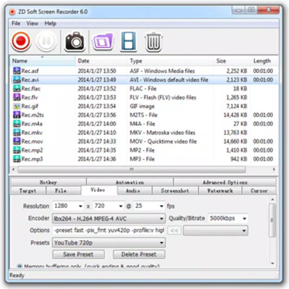Open the Screenshot tab
The width and height of the screenshot is (289, 289).
point(175,191)
